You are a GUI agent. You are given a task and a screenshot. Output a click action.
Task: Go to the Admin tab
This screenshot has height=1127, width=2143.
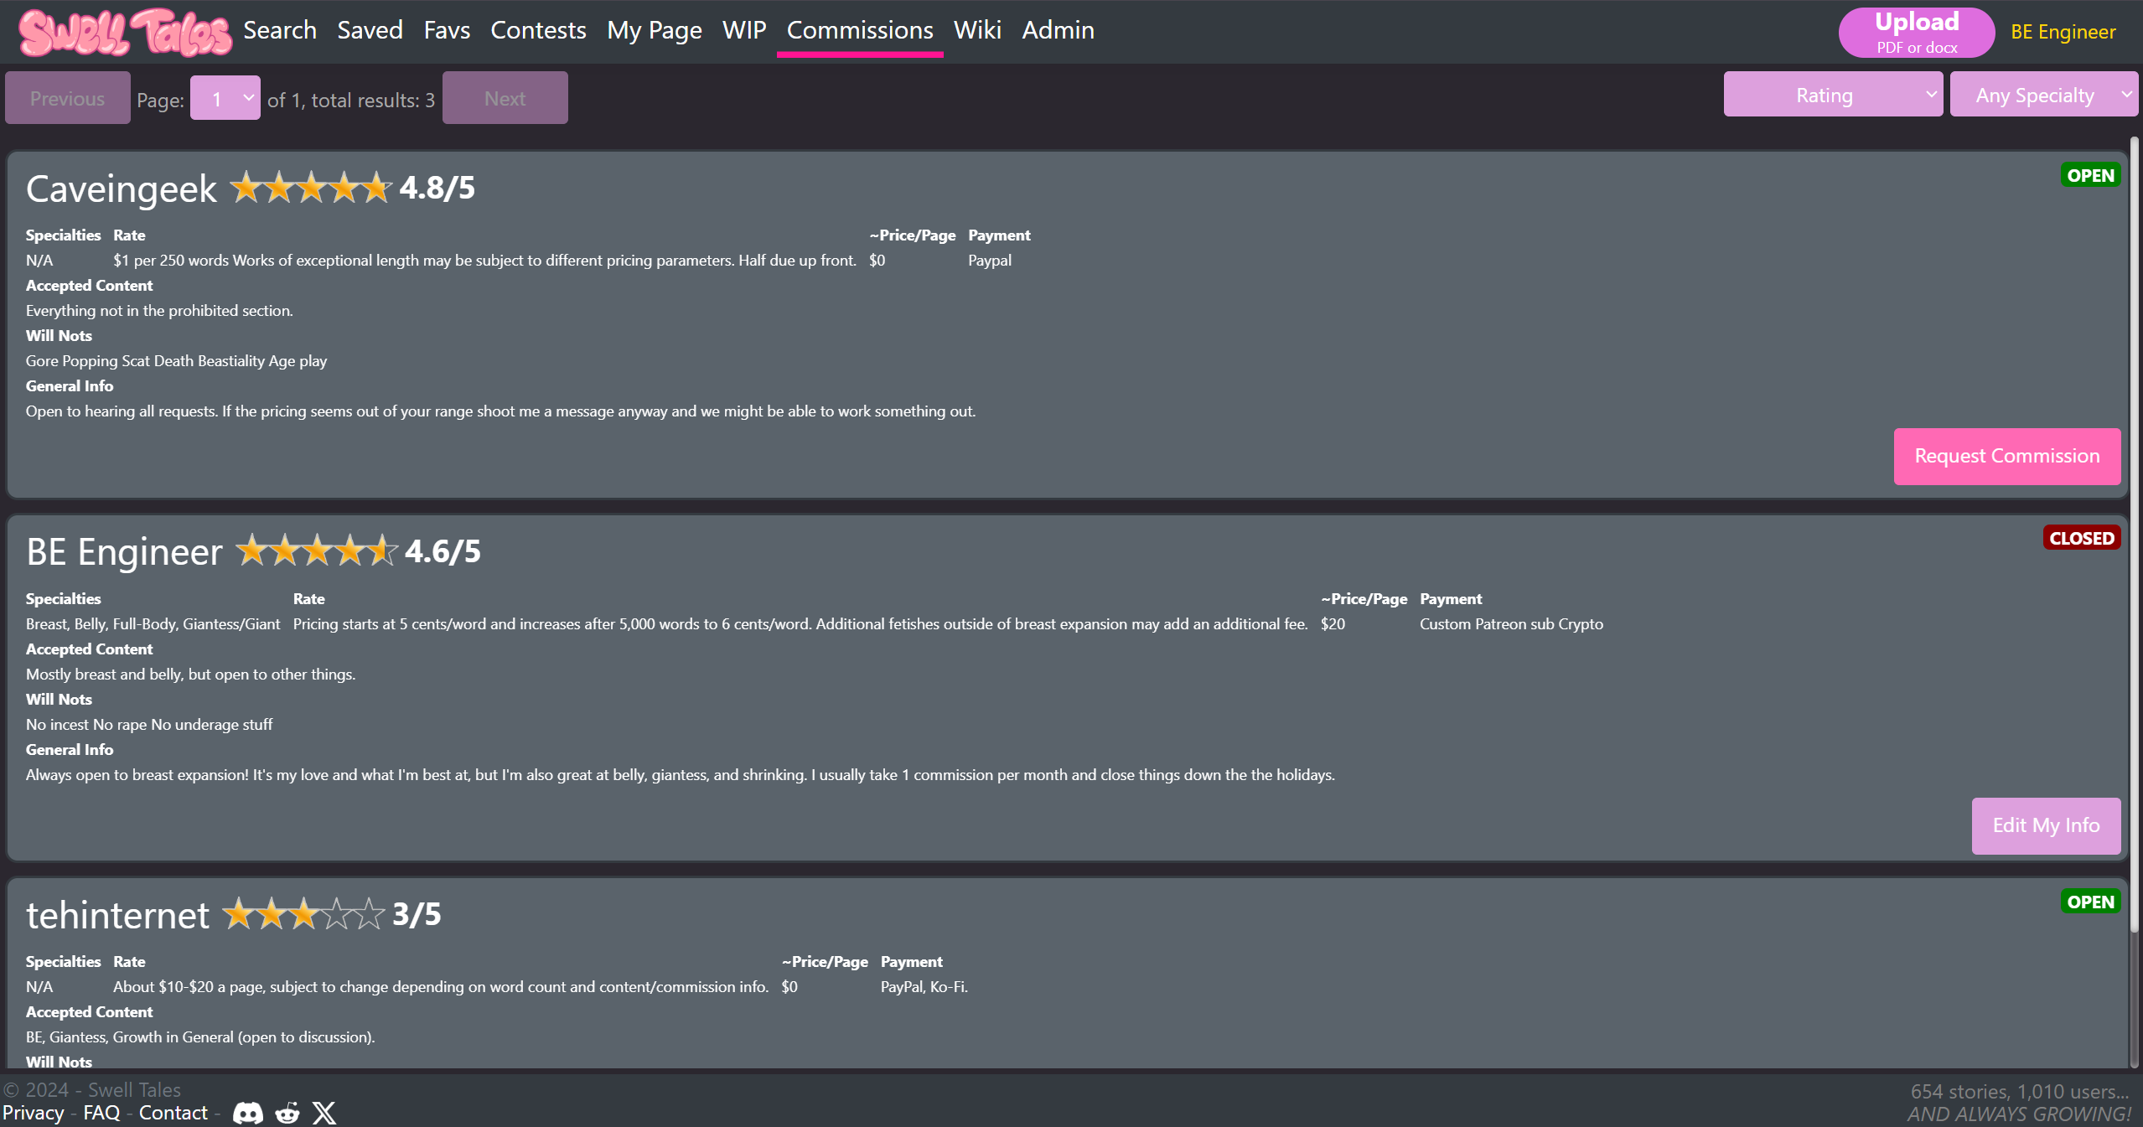(1058, 30)
